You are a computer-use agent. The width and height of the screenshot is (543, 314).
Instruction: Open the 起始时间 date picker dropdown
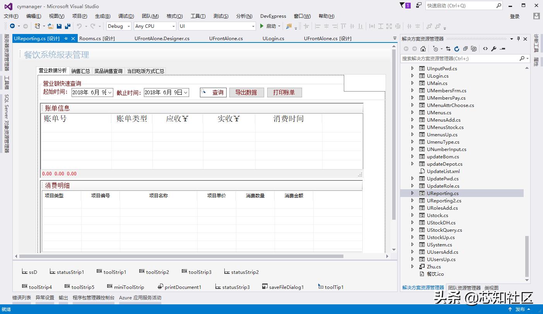109,92
